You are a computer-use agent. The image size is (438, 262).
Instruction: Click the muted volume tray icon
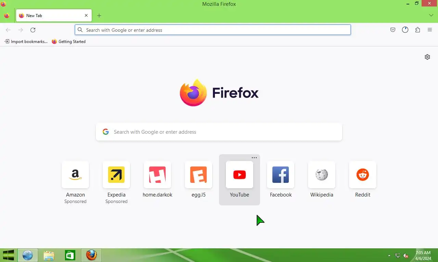coord(406,256)
